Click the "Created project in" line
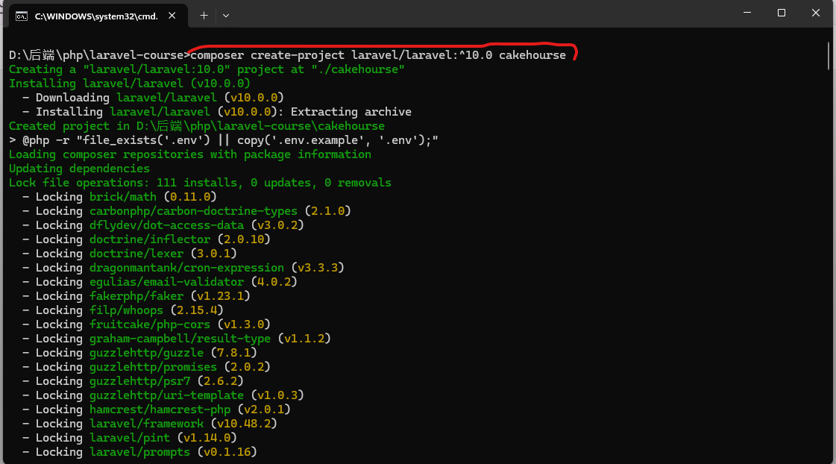This screenshot has width=836, height=464. click(x=197, y=126)
